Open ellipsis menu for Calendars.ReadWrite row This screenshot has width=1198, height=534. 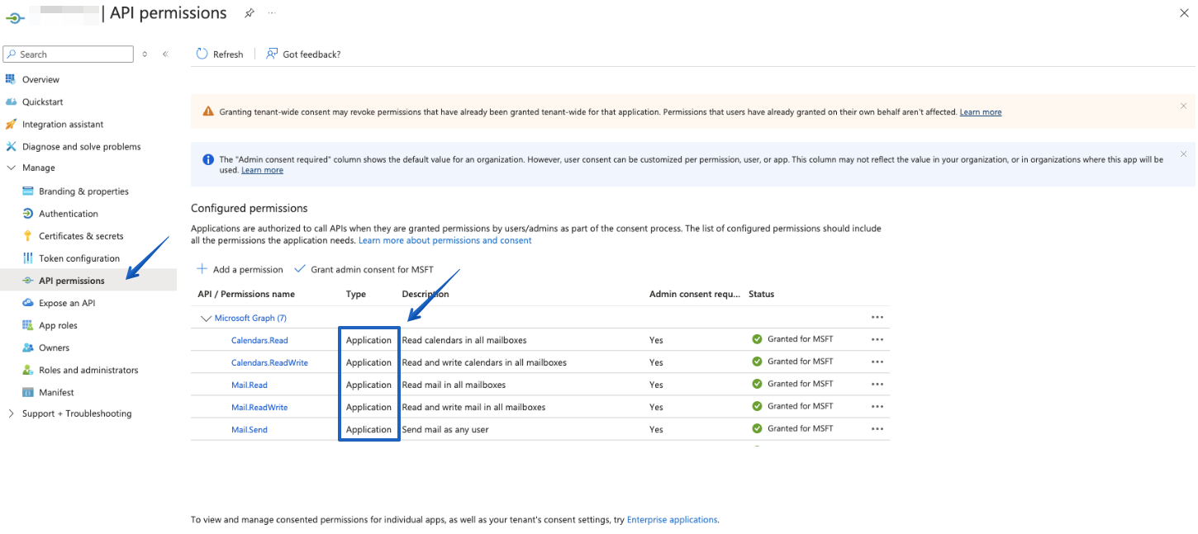pyautogui.click(x=877, y=362)
